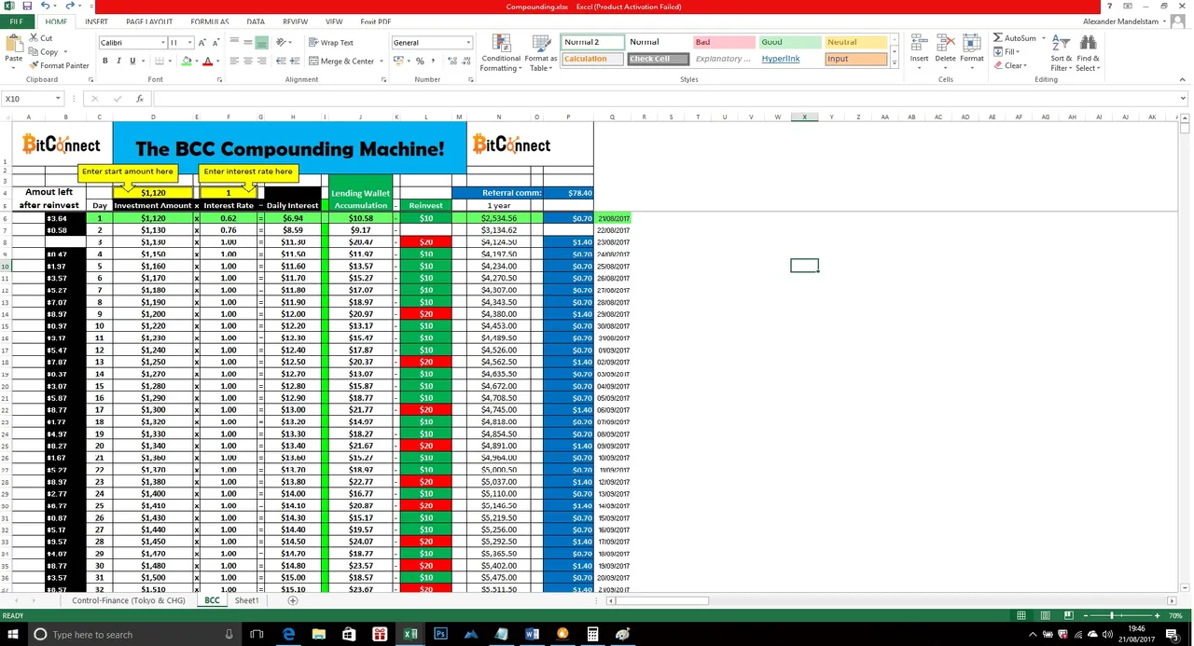The width and height of the screenshot is (1194, 646).
Task: Open Photoshop from the taskbar
Action: [440, 635]
